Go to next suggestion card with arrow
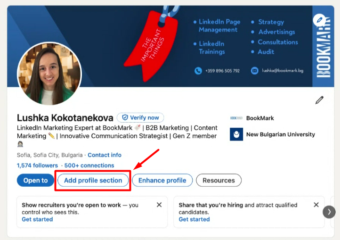The image size is (340, 240). point(329,212)
